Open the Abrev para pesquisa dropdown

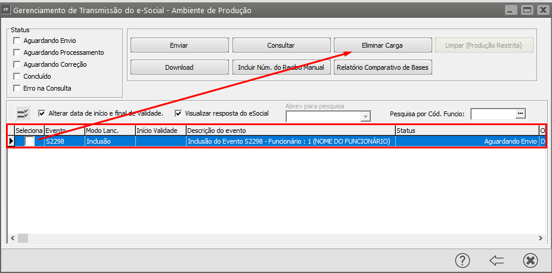366,116
